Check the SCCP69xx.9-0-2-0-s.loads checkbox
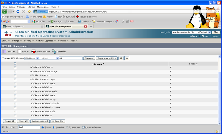 (15, 92)
